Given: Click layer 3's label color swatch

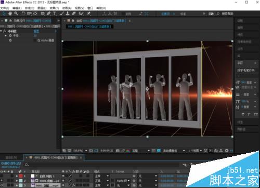Looking at the screenshot, I should pos(21,185).
